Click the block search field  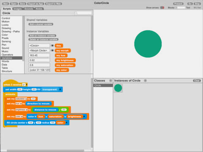pos(83,13)
